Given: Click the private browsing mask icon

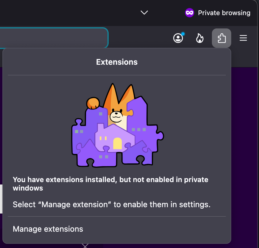Looking at the screenshot, I should coord(189,13).
